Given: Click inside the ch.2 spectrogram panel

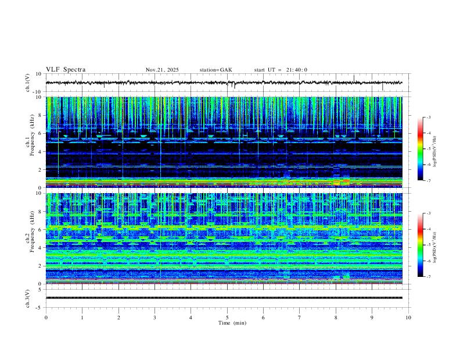Looking at the screenshot, I should (224, 238).
